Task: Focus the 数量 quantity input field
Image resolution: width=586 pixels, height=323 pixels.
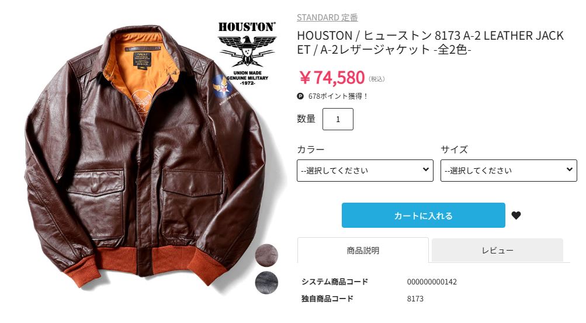Action: pyautogui.click(x=338, y=119)
